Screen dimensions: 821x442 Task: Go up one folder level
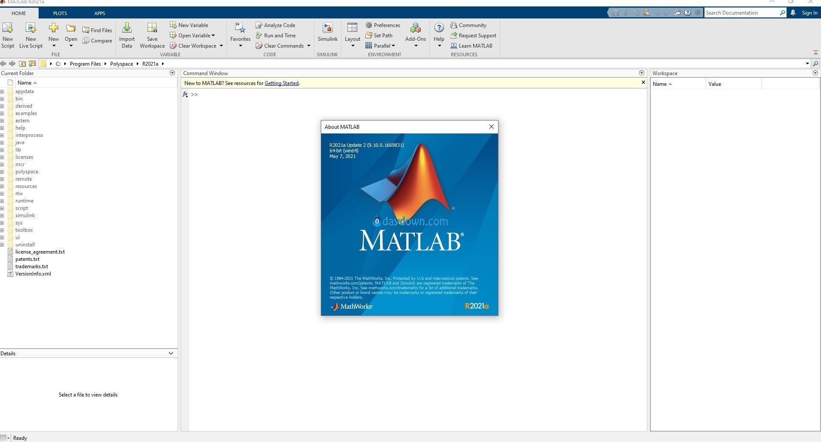[22, 64]
